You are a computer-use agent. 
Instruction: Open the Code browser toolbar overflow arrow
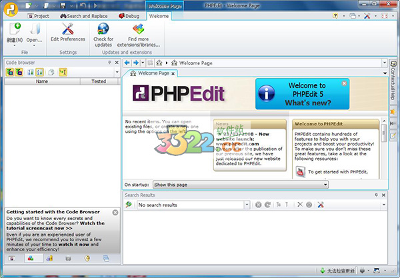coord(117,72)
